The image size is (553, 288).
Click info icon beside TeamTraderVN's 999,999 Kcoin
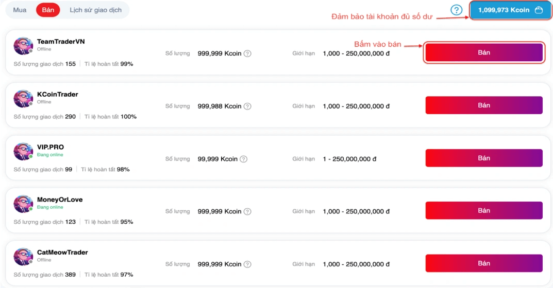tap(247, 53)
